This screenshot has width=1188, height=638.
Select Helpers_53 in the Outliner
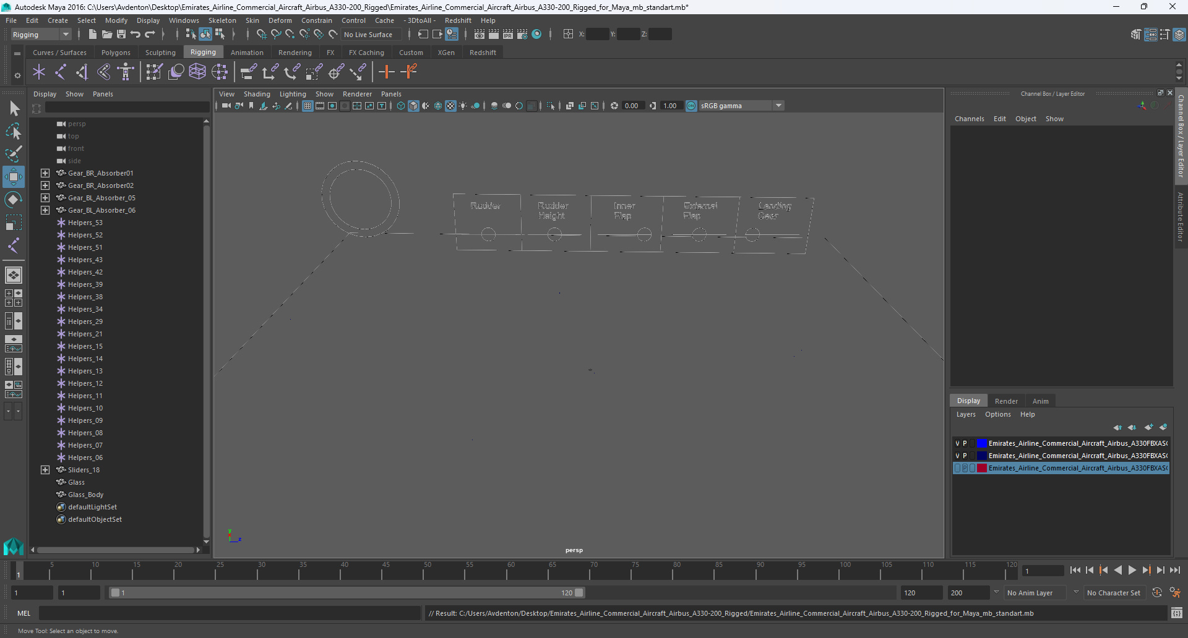[85, 223]
